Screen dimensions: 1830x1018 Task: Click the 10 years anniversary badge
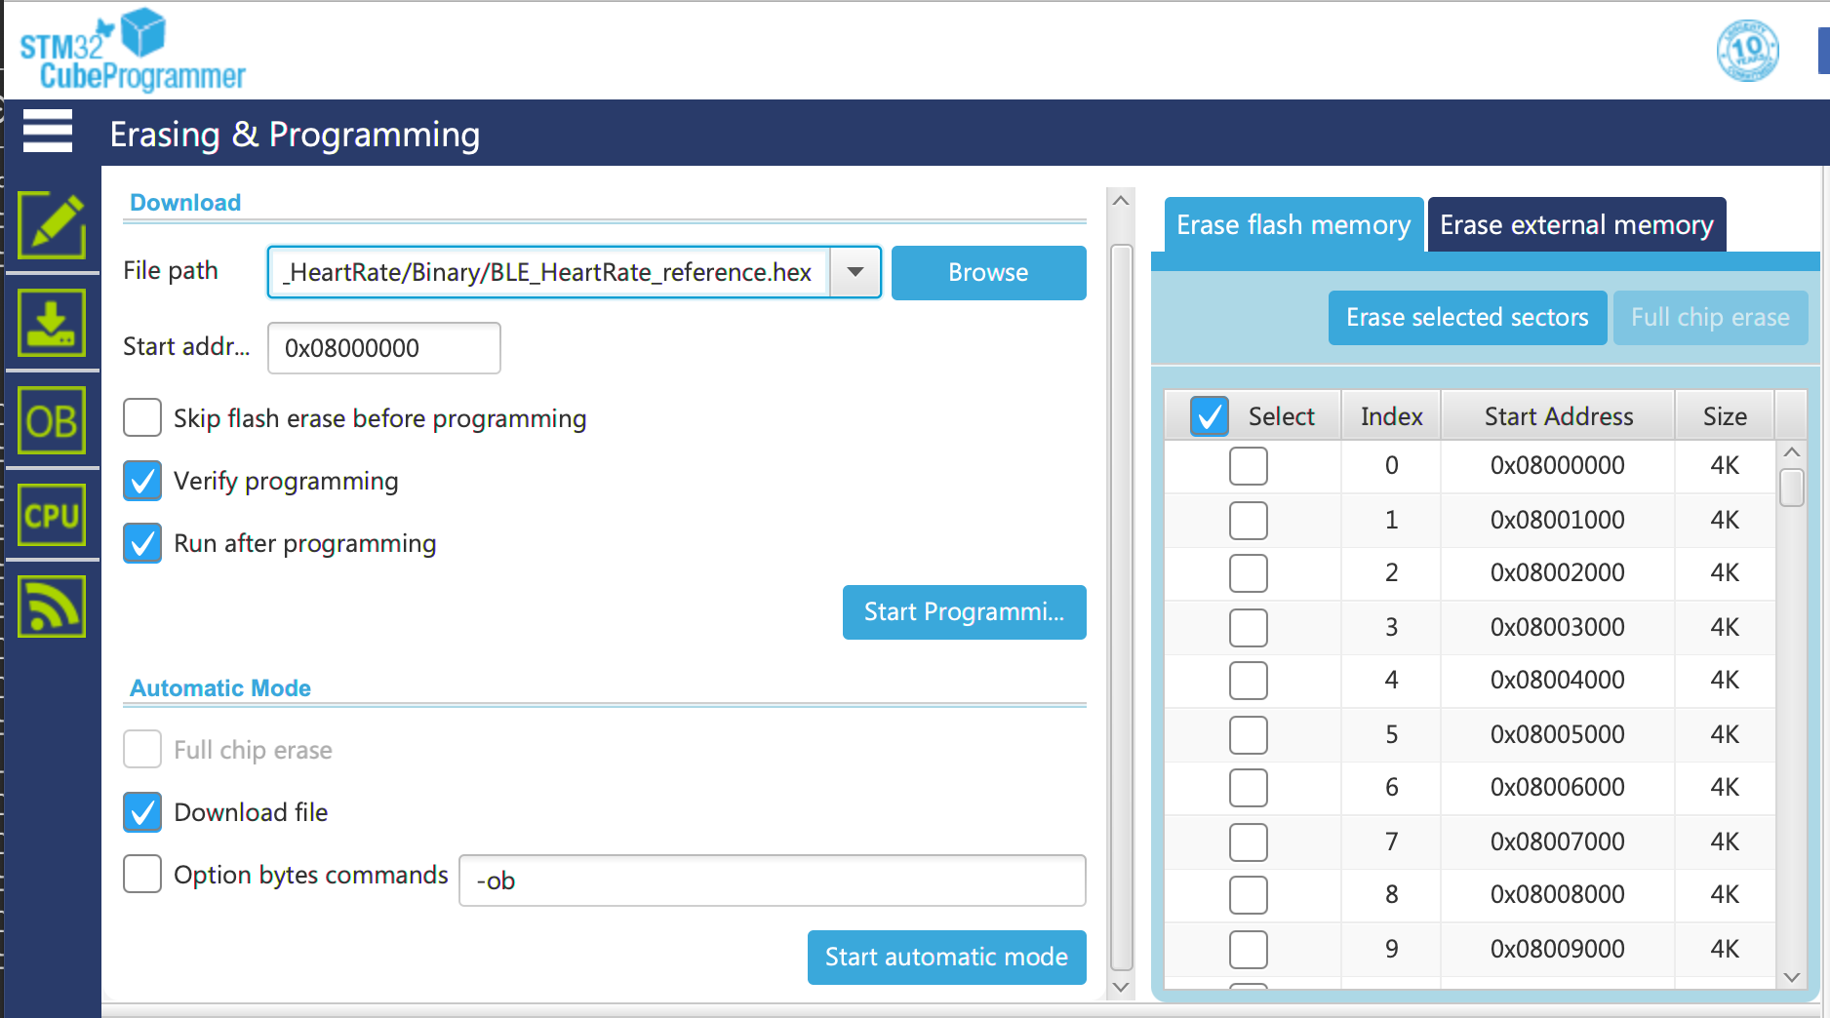1746,50
